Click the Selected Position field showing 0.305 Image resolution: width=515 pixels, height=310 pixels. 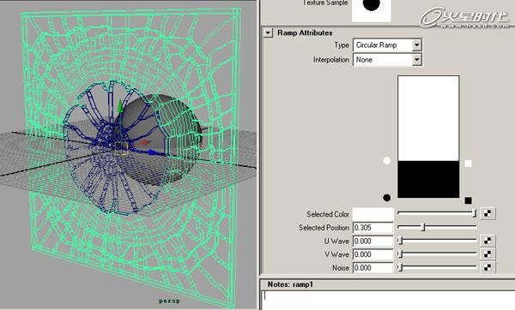tap(373, 228)
